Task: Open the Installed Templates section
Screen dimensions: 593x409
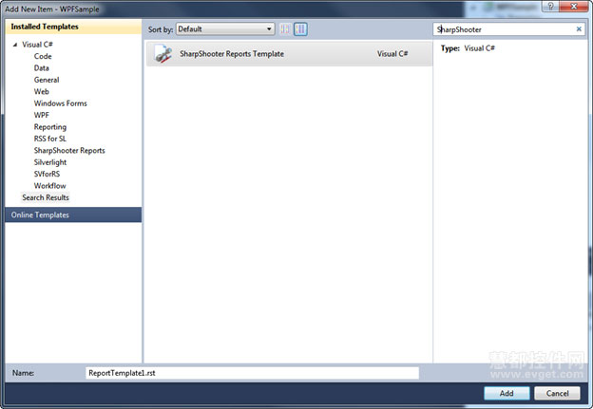Action: pos(73,27)
